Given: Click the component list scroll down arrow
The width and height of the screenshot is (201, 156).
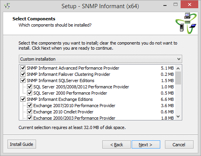Looking at the screenshot, I should tap(178, 117).
